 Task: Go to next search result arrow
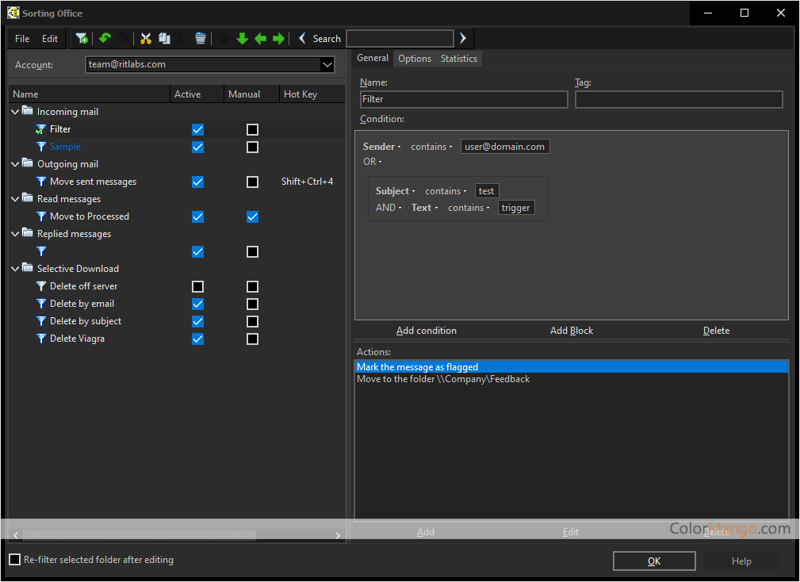click(x=463, y=38)
